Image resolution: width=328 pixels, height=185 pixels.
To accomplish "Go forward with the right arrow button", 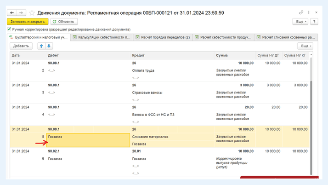I will click(x=21, y=13).
